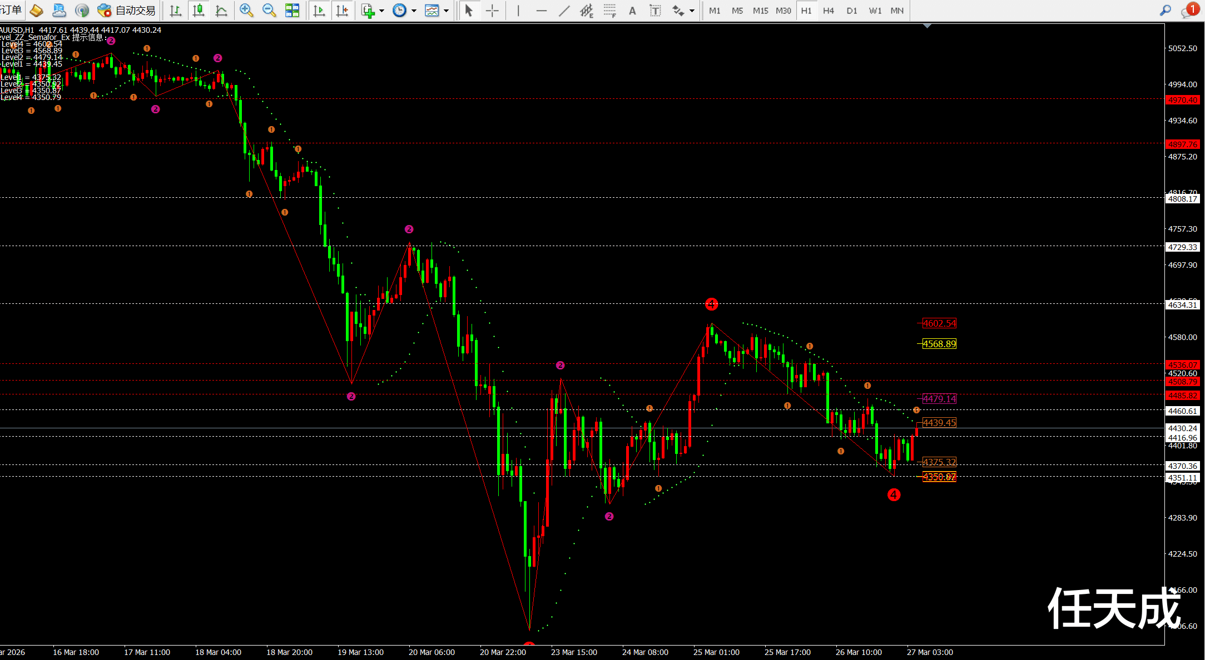The image size is (1205, 660).
Task: Select the Fibonacci retracement tool
Action: (x=610, y=11)
